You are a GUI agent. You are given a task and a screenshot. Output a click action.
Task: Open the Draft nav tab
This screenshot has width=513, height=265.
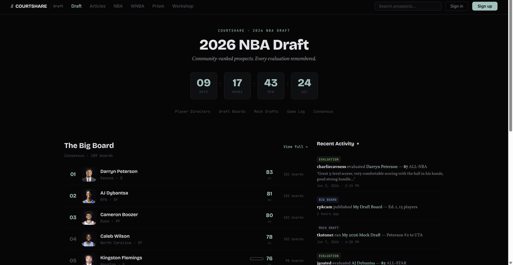click(76, 6)
